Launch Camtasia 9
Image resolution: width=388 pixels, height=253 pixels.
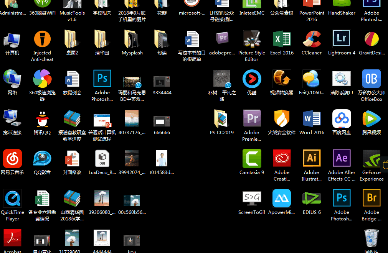pyautogui.click(x=252, y=159)
